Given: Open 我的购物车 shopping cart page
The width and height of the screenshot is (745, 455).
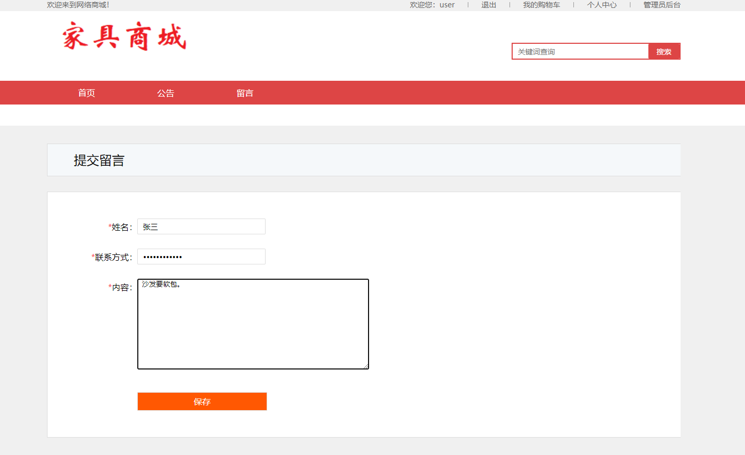Looking at the screenshot, I should point(541,5).
